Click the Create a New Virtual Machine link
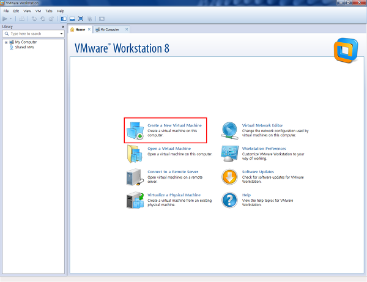The image size is (367, 282). pos(174,125)
